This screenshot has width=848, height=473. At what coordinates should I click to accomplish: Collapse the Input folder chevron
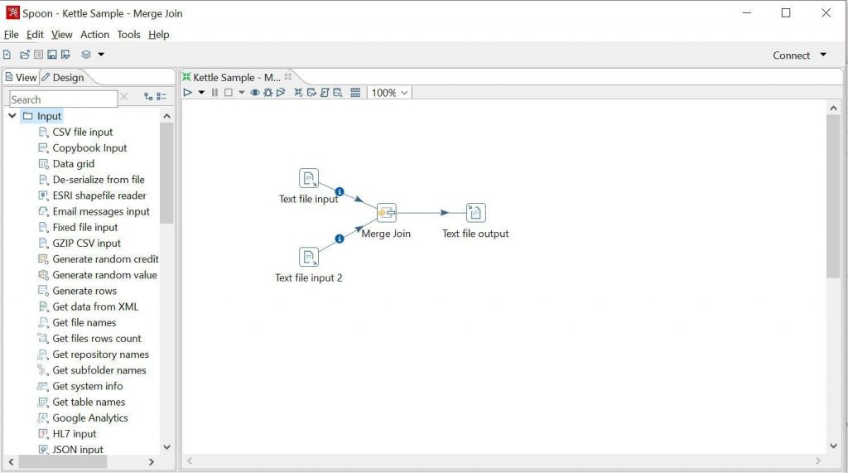pos(12,116)
